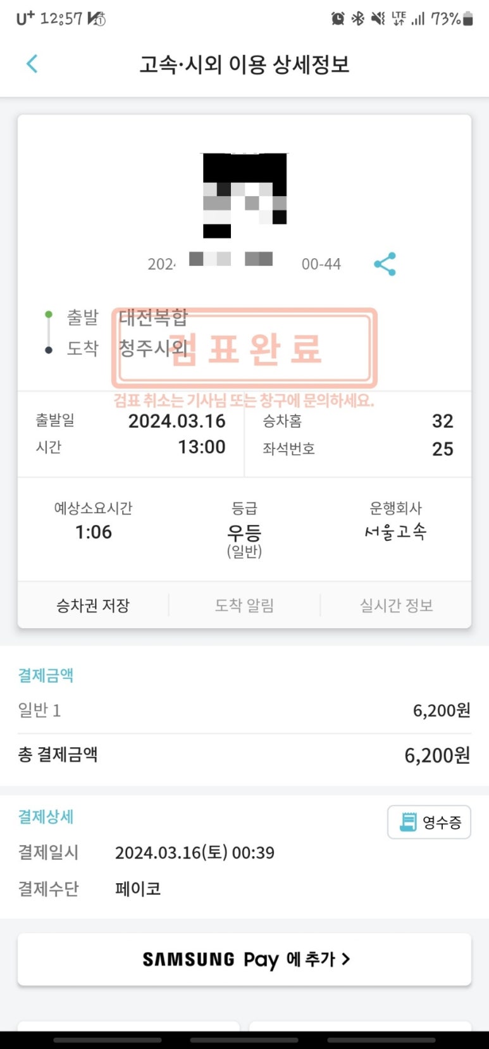Tap the LTE signal indicator
489x1049 pixels.
click(399, 19)
